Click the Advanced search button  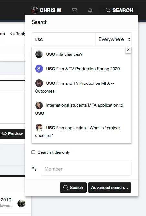point(109,188)
